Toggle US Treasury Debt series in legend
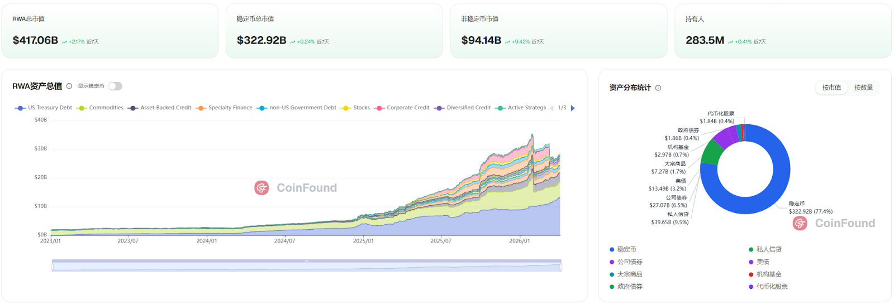 [44, 108]
